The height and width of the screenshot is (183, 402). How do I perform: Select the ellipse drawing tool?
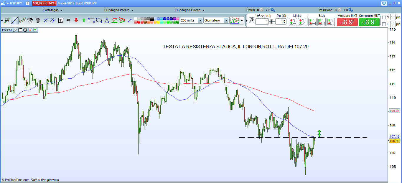tap(99, 20)
